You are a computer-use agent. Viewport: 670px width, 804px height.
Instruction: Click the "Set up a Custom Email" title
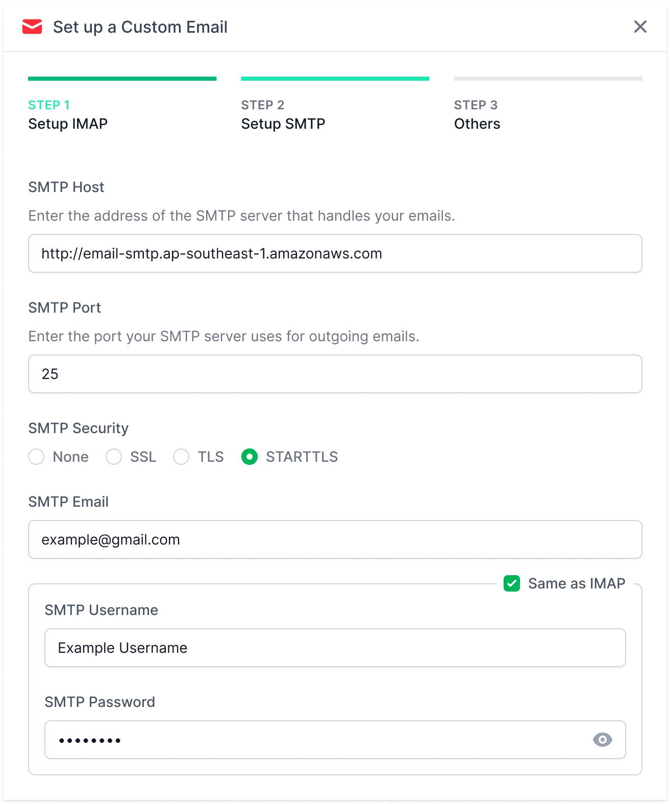tap(140, 27)
